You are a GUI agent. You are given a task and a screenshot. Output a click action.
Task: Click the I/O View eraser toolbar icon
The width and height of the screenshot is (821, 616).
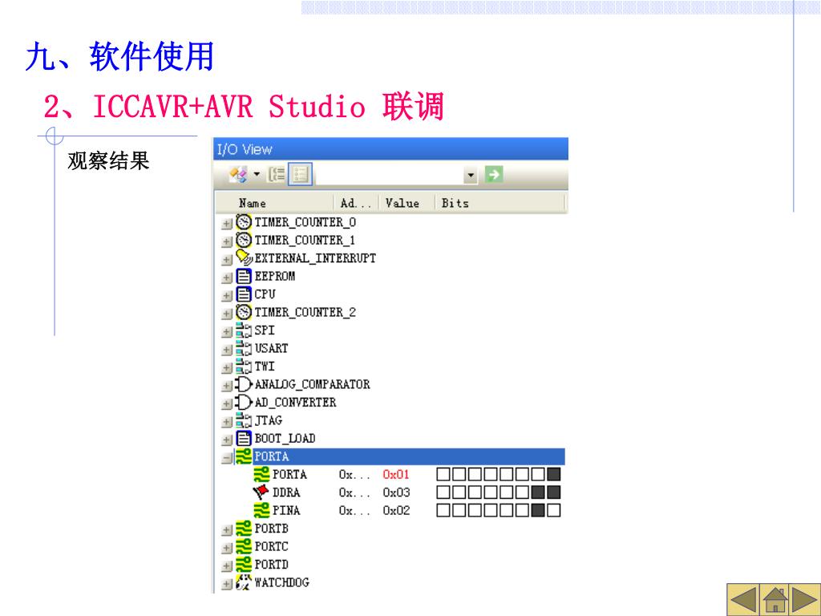[238, 174]
